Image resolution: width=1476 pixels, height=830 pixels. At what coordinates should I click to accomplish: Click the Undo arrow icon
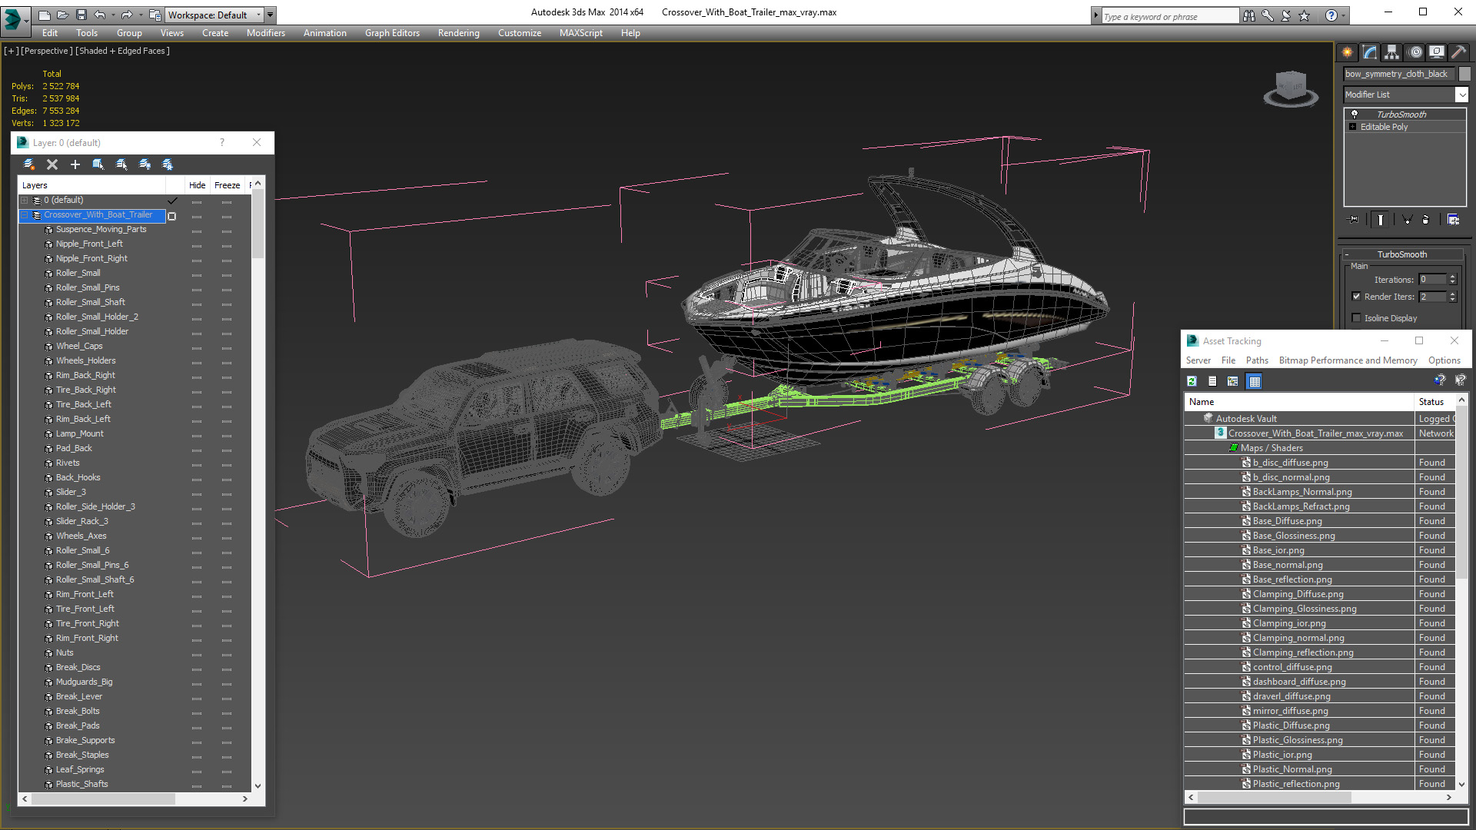[x=100, y=15]
